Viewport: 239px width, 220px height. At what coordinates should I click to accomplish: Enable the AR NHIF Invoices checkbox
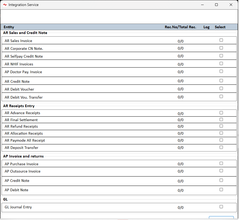coord(221,64)
